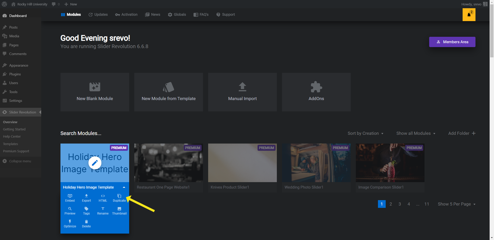Click the Embed icon for Holiday Hero module

(x=70, y=198)
